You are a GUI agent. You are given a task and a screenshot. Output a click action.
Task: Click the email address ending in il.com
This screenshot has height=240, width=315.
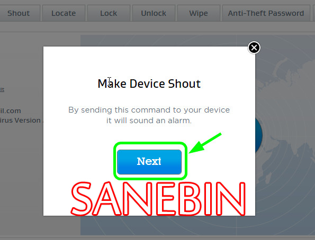(11, 111)
